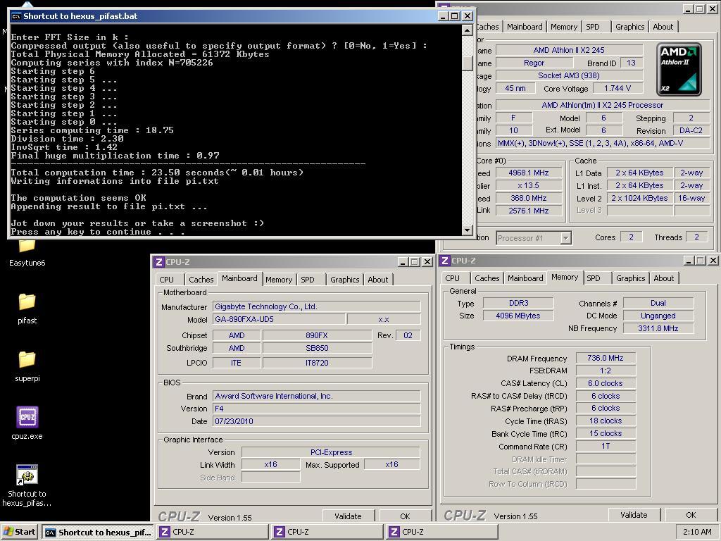721x541 pixels.
Task: Open Graphics tab in CPU window
Action: coord(630,27)
